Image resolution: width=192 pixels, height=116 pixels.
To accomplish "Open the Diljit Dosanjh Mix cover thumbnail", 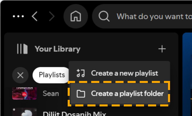I will coord(25,112).
